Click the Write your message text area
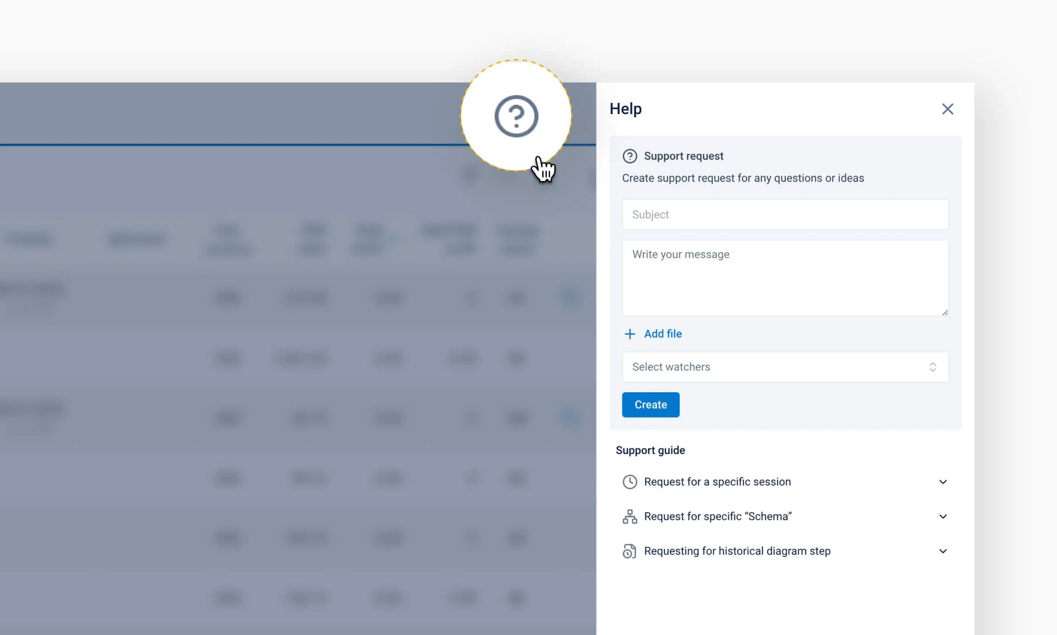This screenshot has height=635, width=1057. pos(785,278)
